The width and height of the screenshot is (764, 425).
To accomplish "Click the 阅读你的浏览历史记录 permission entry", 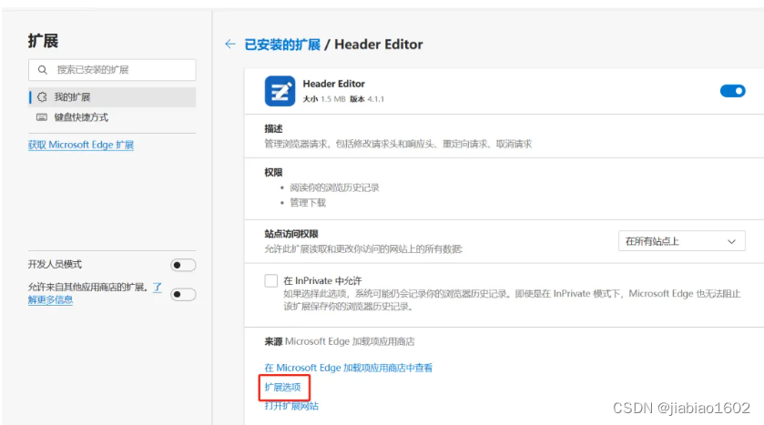I will click(x=334, y=187).
